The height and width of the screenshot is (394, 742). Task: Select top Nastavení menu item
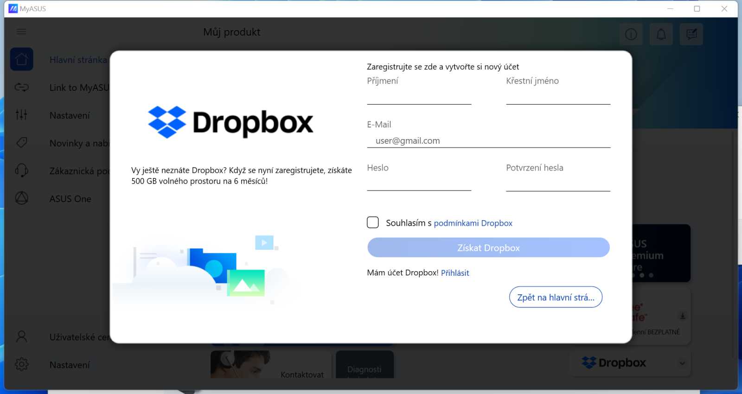pos(70,115)
